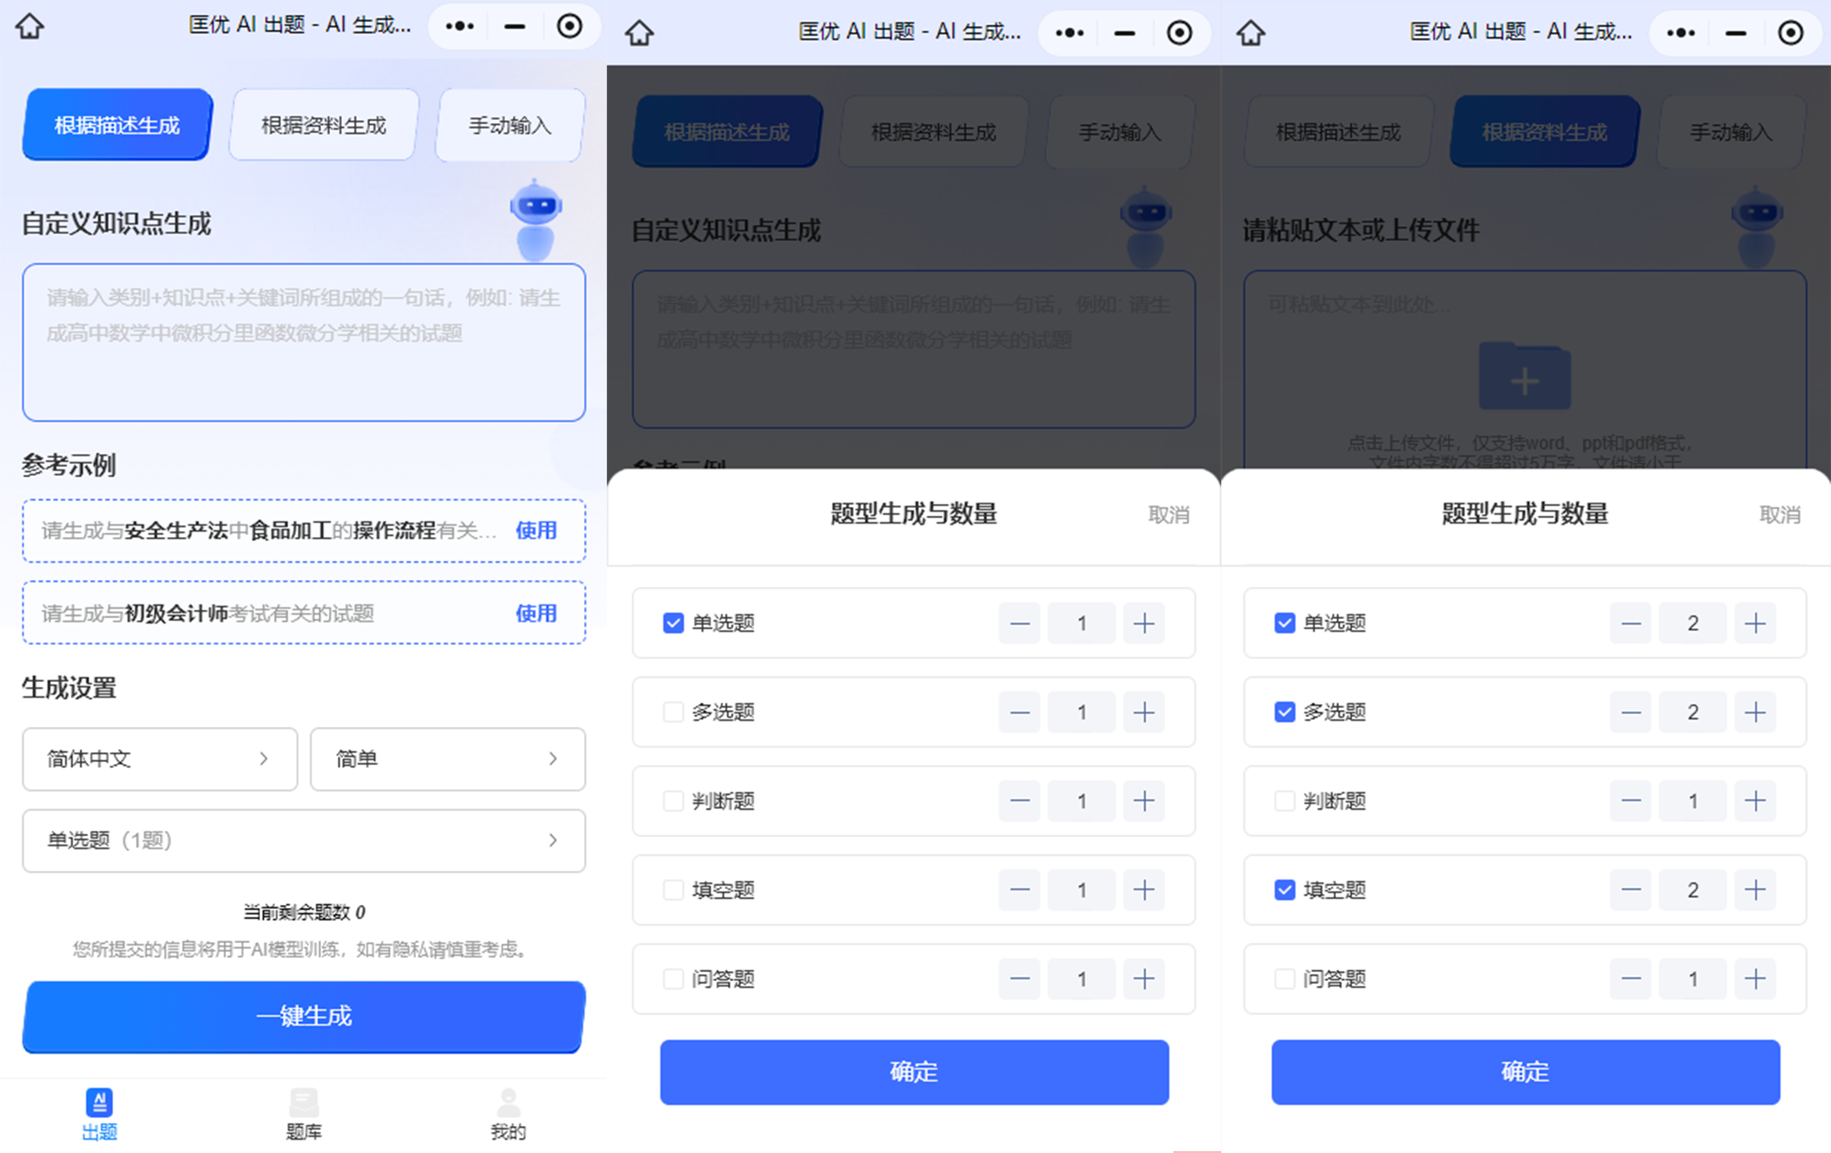Click 取消 in middle panel
Screen dimensions: 1831x1153
coord(1168,515)
